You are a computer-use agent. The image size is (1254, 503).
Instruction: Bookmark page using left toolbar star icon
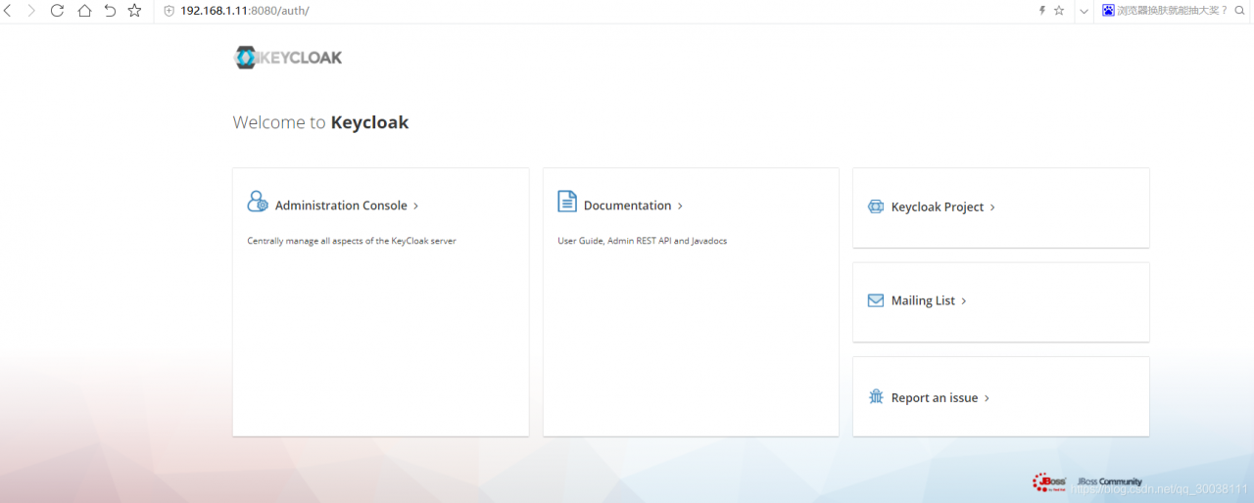click(135, 11)
